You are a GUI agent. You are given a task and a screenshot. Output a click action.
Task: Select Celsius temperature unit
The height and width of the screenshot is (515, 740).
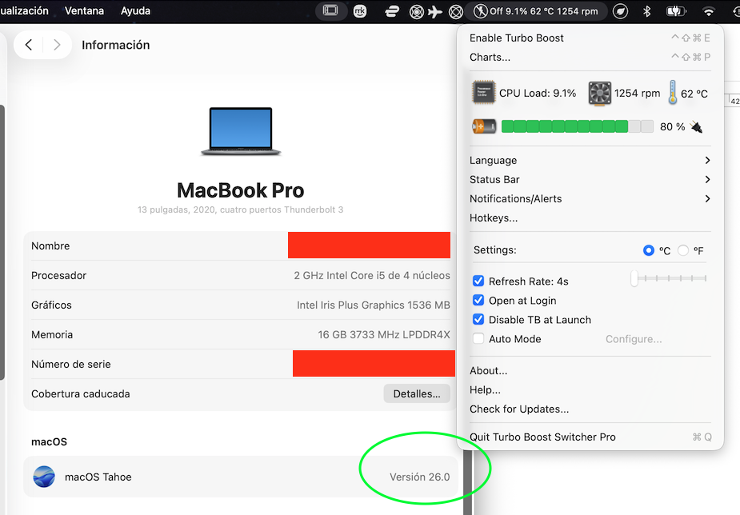click(x=649, y=250)
